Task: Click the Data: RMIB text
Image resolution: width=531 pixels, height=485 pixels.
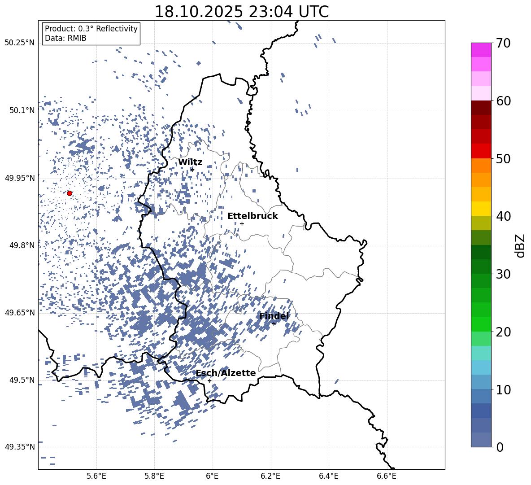Action: click(x=65, y=38)
